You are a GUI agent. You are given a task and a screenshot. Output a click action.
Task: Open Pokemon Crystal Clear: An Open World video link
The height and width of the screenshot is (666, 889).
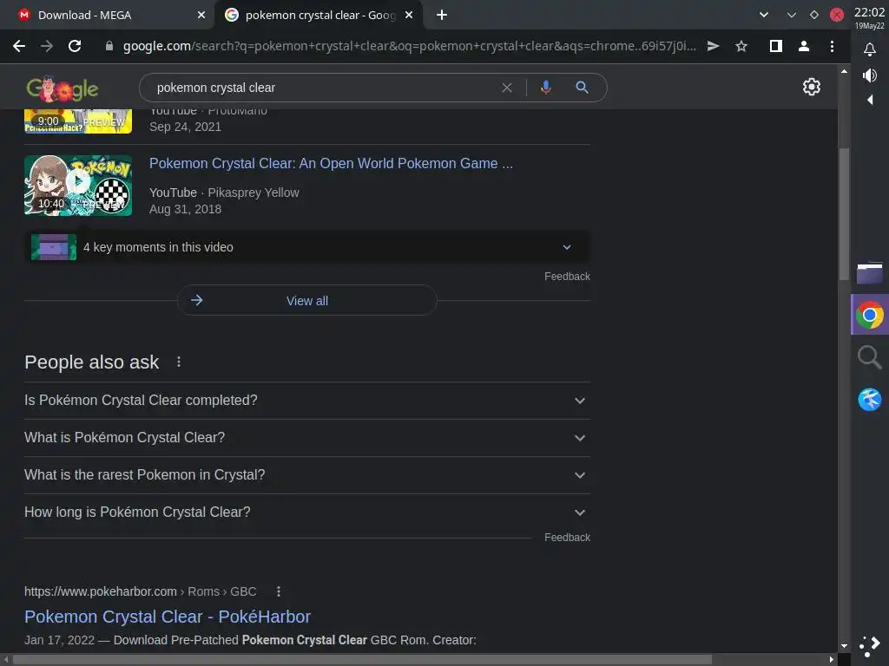point(331,163)
